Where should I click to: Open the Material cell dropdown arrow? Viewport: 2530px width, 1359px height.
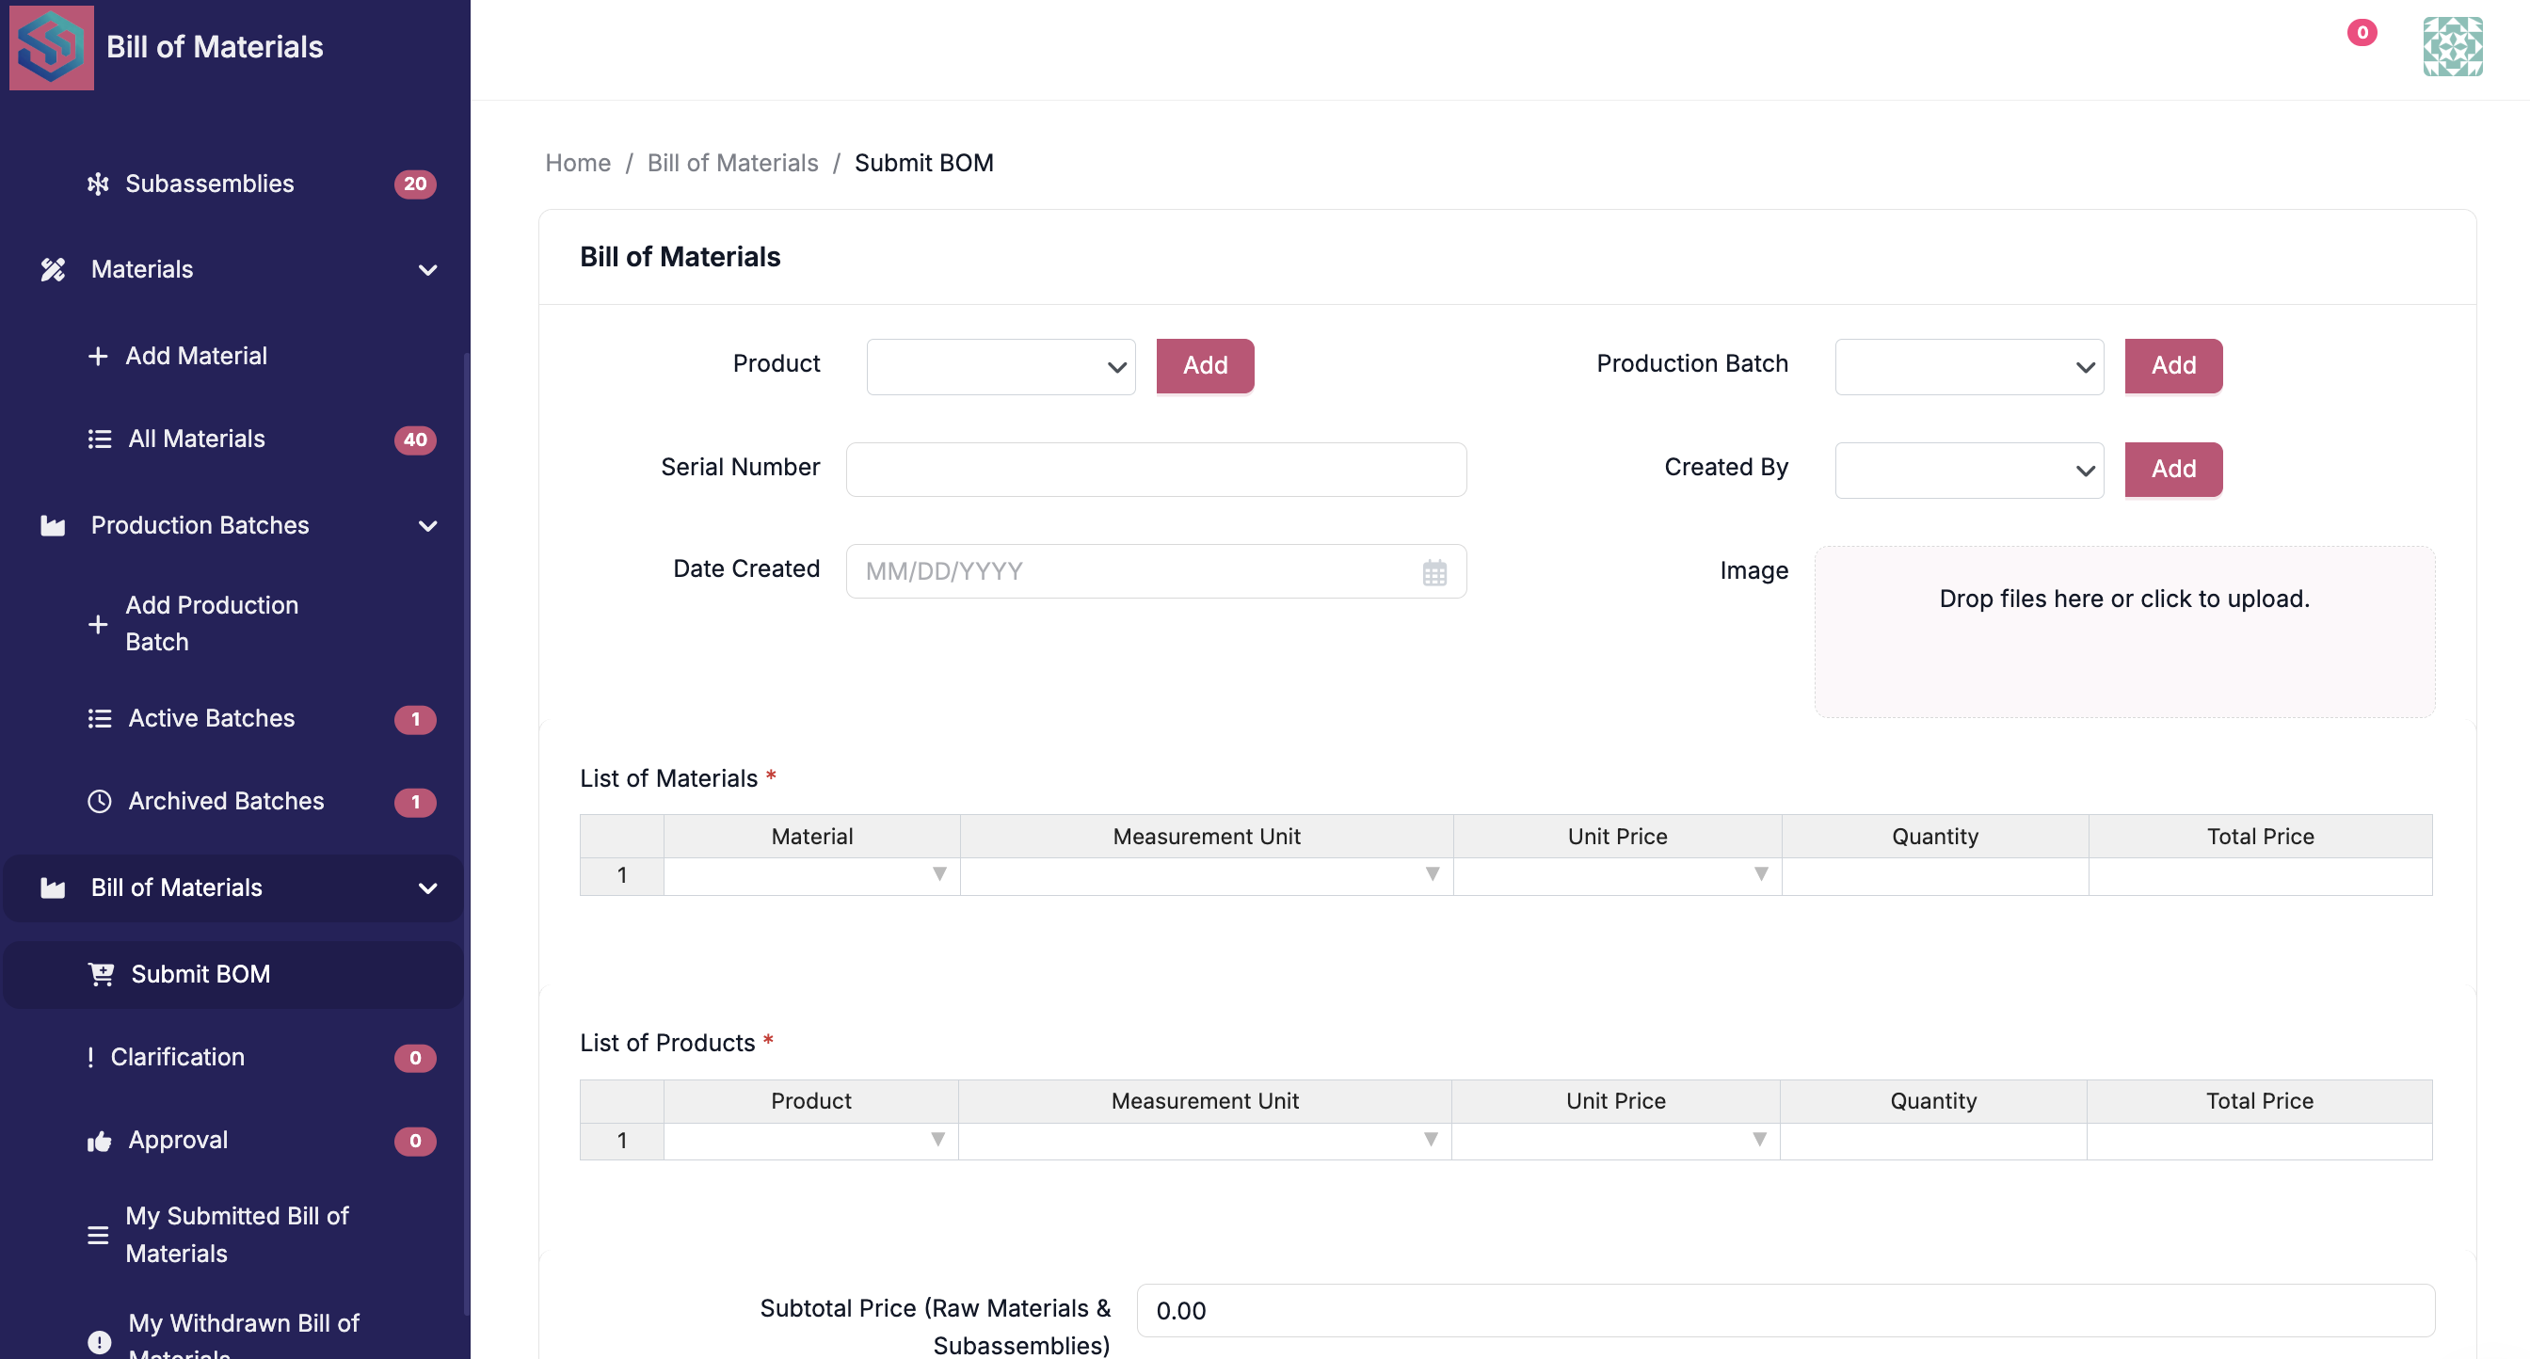(x=939, y=875)
